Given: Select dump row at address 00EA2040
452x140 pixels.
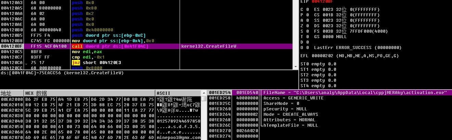Looking at the screenshot, I should click(x=101, y=121).
